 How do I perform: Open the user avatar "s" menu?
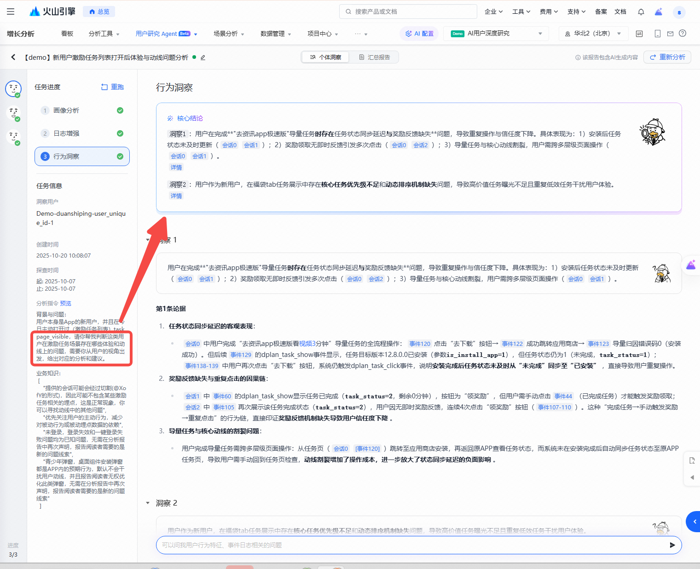coord(679,12)
